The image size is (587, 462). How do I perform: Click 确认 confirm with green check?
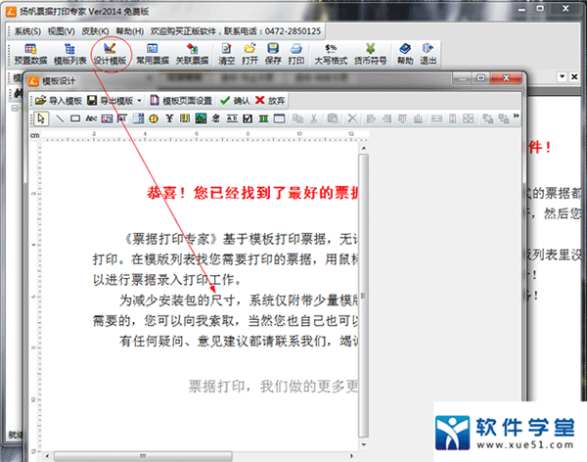[235, 101]
